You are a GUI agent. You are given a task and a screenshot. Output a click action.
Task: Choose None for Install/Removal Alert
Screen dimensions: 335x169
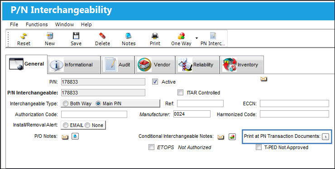pos(87,125)
